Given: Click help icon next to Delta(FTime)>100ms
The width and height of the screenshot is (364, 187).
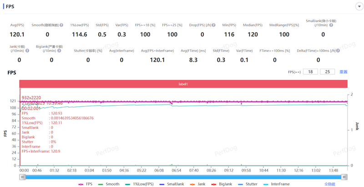Looking at the screenshot, I should (x=339, y=51).
